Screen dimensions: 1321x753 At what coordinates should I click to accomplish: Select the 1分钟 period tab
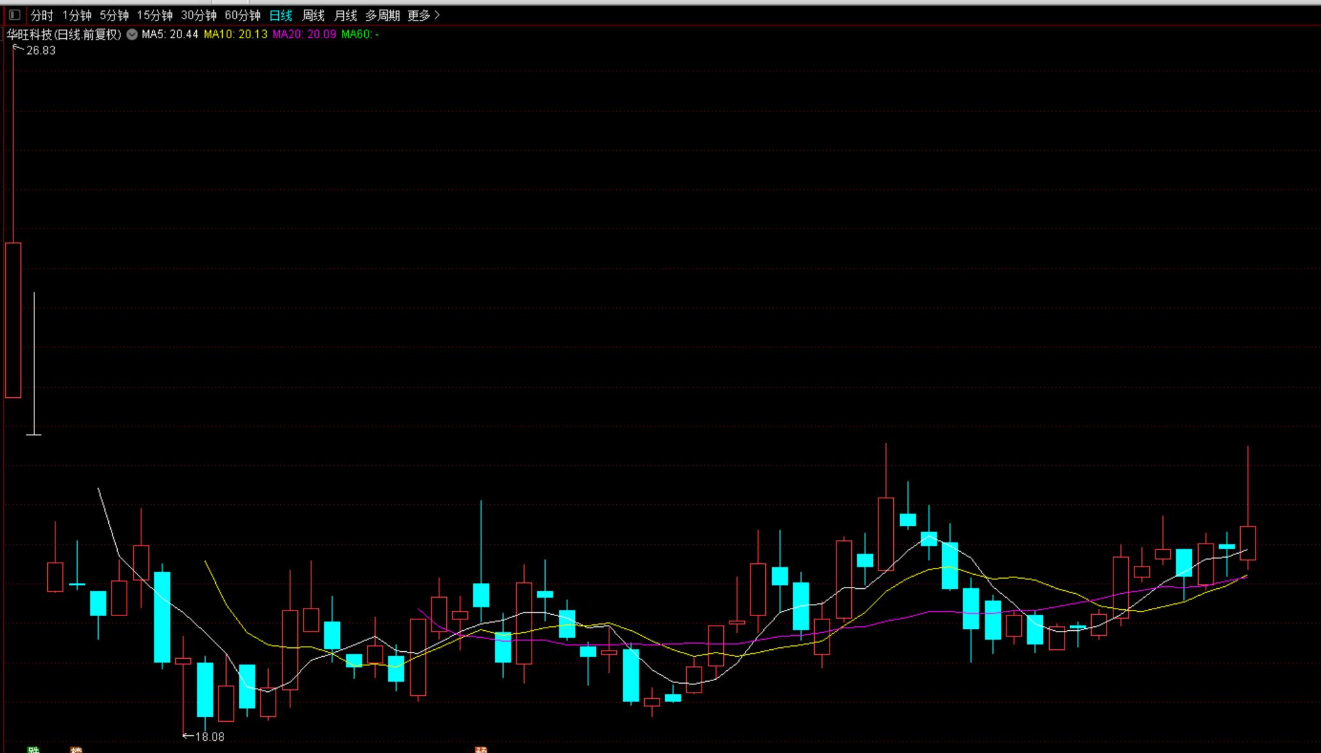[x=76, y=15]
